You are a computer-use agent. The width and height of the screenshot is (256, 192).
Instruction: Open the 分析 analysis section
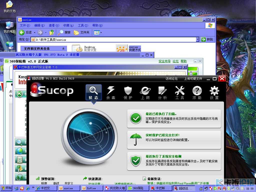pyautogui.click(x=162, y=93)
